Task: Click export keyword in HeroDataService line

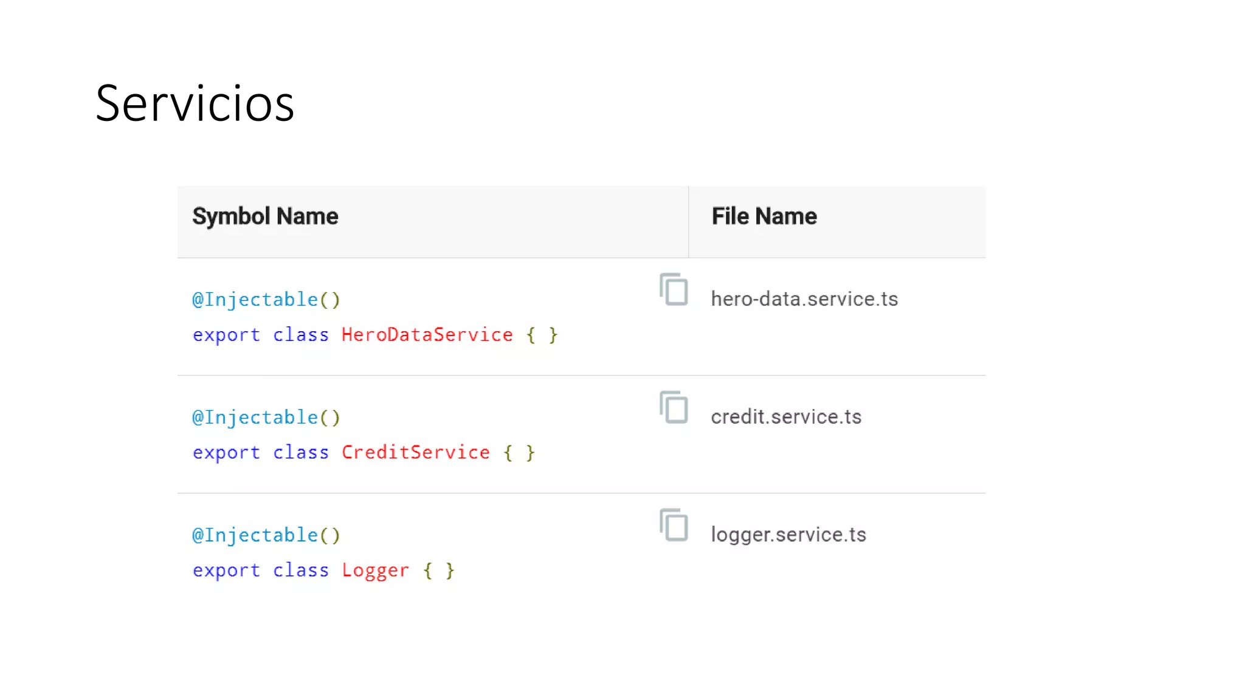Action: [x=226, y=335]
